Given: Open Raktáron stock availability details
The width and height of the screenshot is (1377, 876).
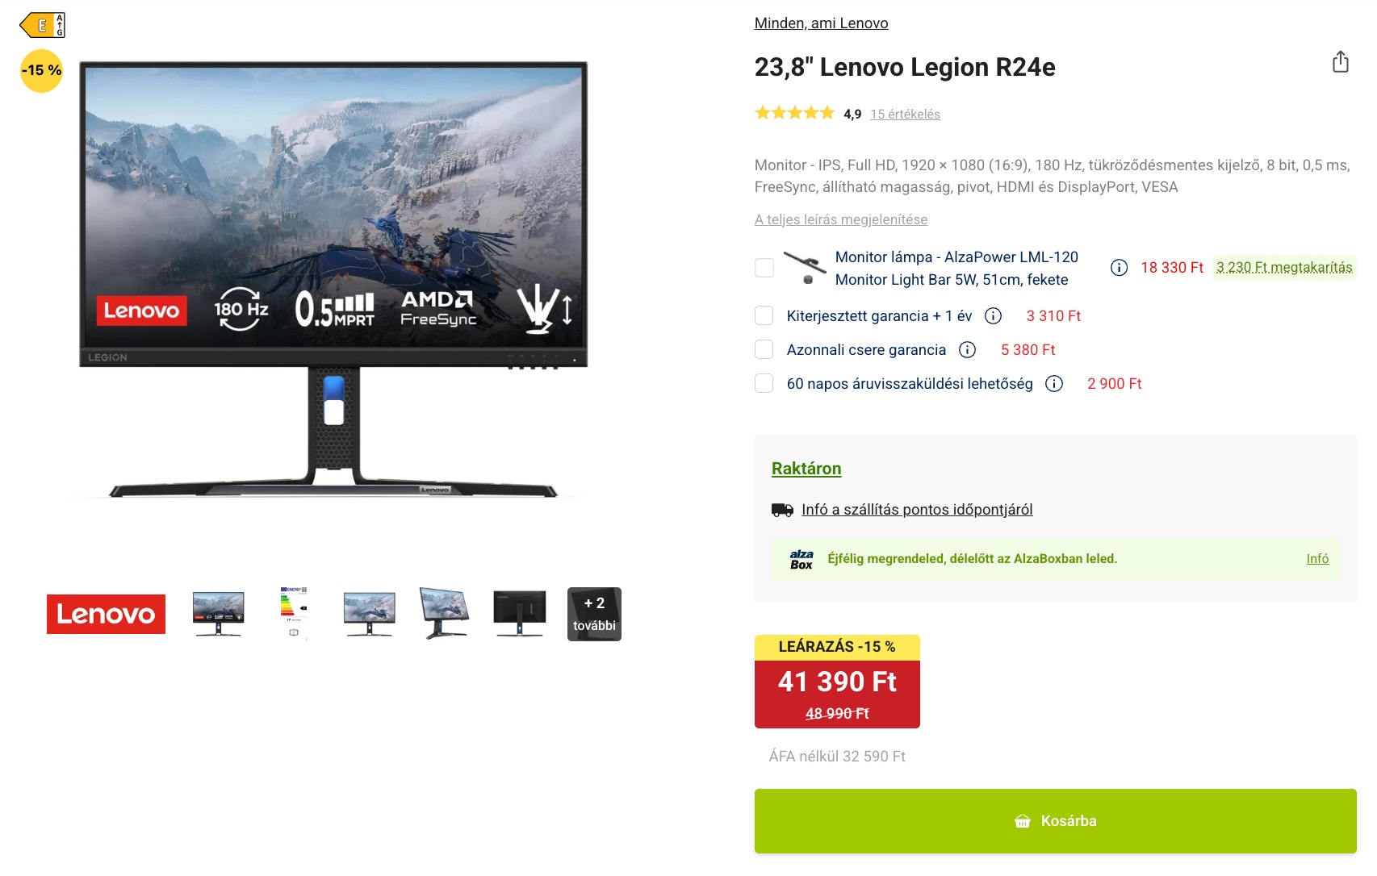Looking at the screenshot, I should pos(806,469).
